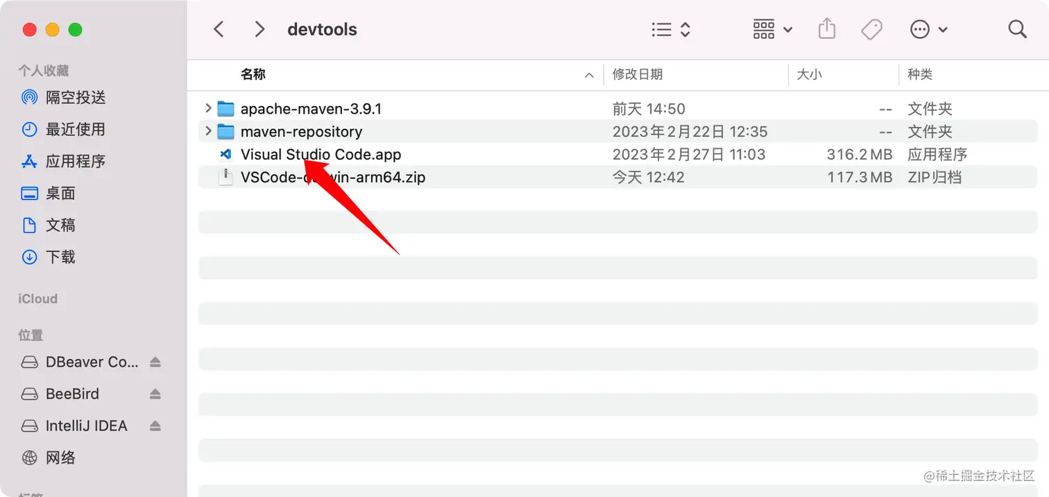This screenshot has width=1049, height=497.
Task: Expand the maven-repository folder
Action: point(208,131)
